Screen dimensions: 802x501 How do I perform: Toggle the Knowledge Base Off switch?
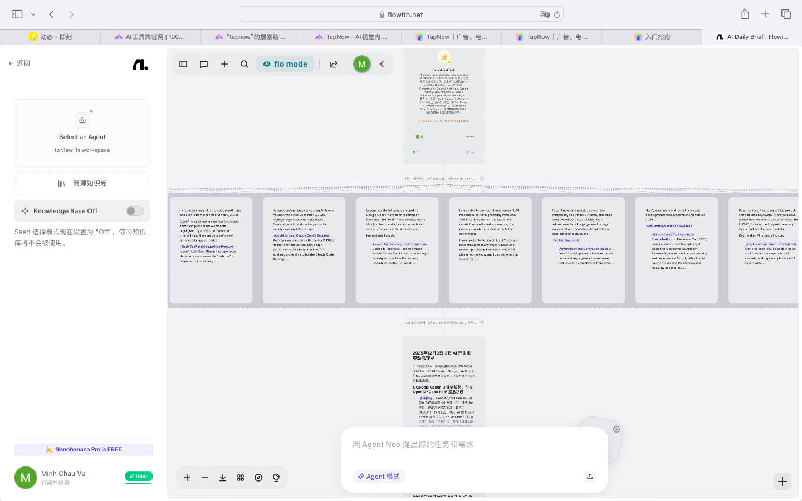(x=134, y=211)
